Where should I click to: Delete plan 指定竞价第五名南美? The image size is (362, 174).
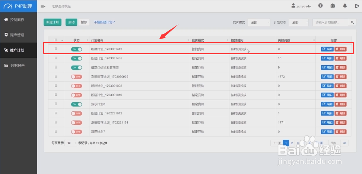click(x=340, y=67)
